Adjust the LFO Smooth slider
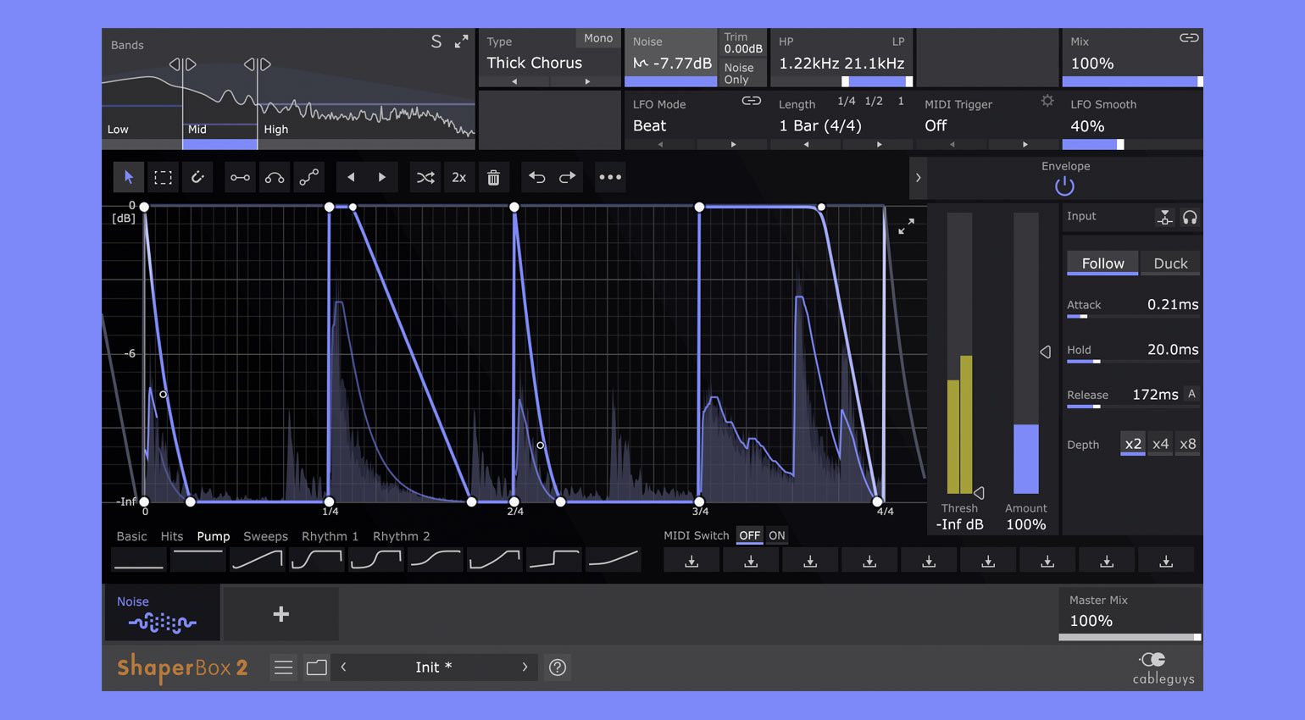 point(1132,145)
